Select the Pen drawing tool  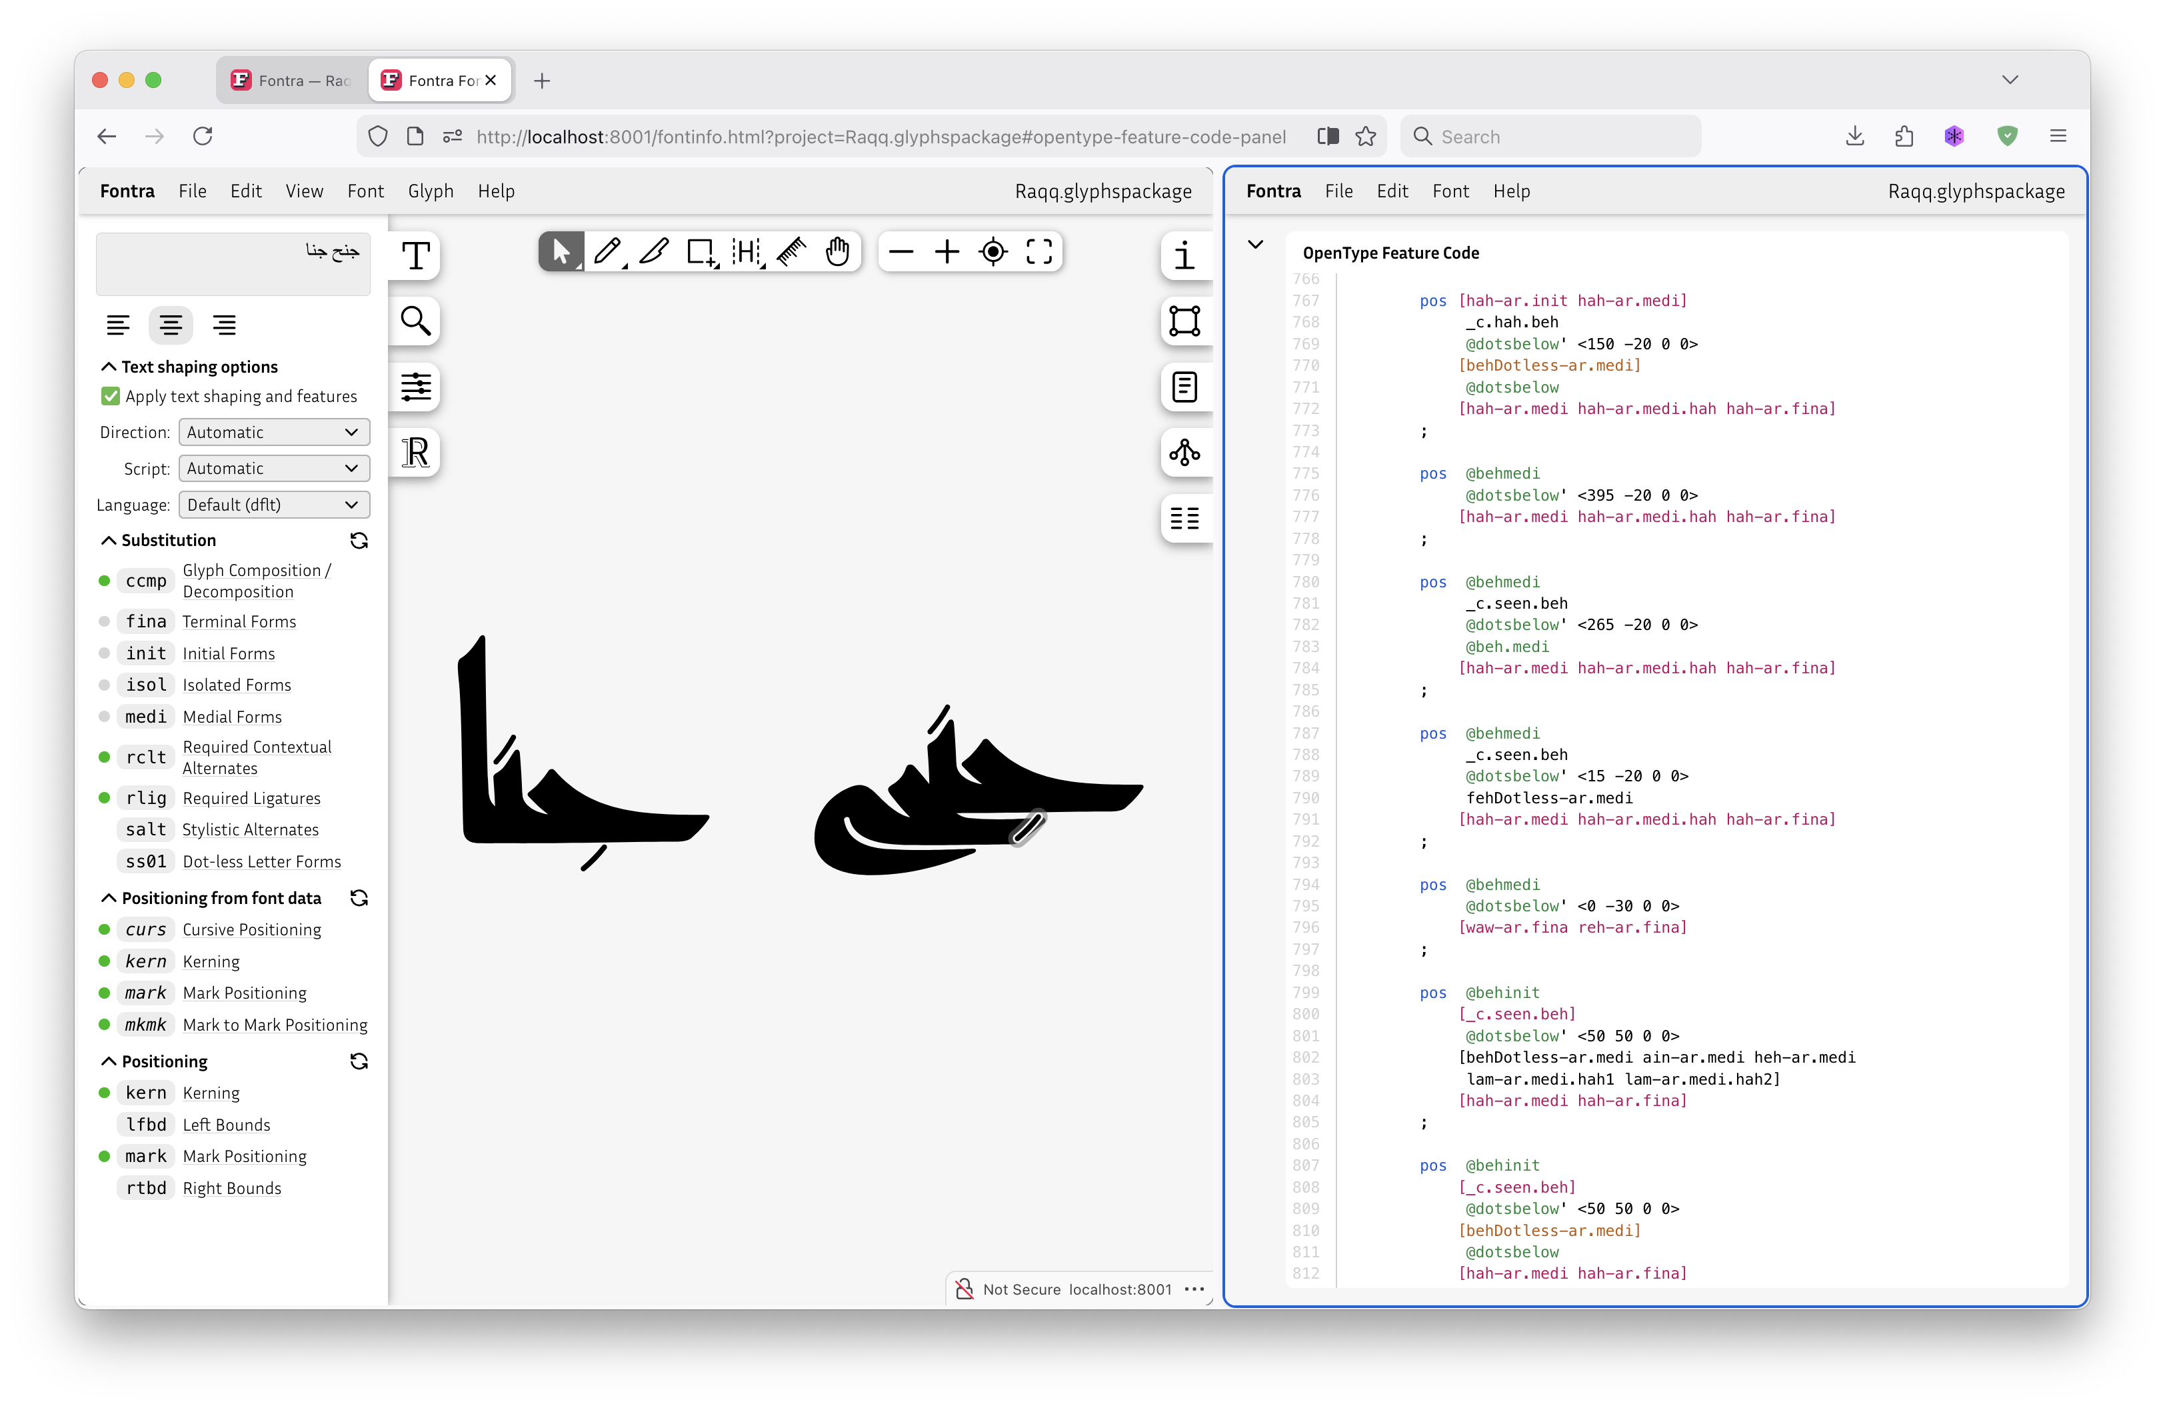[x=607, y=251]
